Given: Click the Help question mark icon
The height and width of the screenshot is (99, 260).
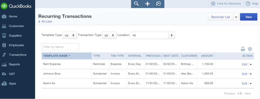Looking at the screenshot, I should pyautogui.click(x=248, y=4).
